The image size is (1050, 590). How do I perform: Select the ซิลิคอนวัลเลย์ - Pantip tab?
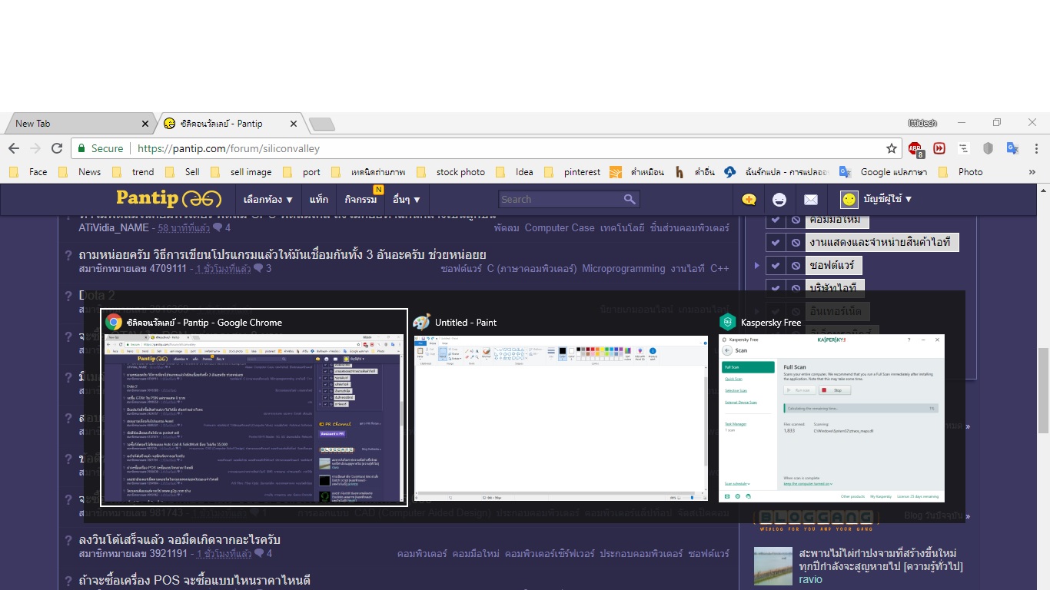231,124
